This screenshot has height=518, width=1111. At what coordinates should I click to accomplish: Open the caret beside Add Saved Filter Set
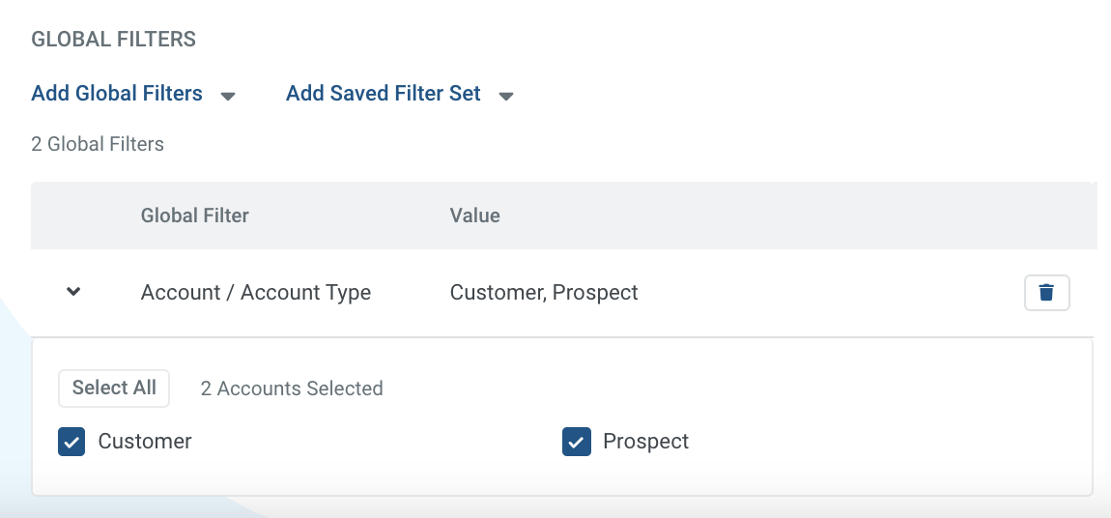tap(506, 96)
